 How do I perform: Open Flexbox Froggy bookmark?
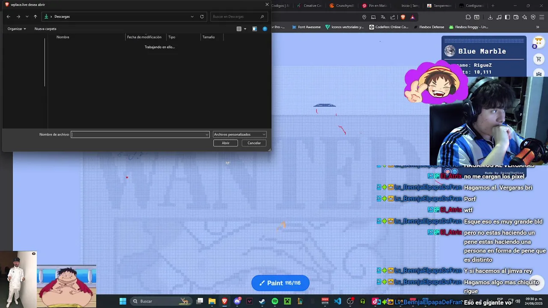(468, 27)
